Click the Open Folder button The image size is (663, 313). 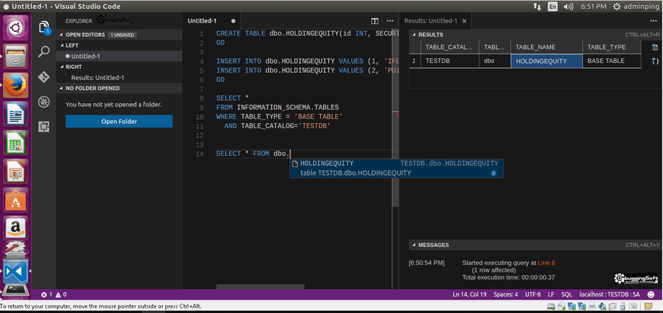point(119,121)
